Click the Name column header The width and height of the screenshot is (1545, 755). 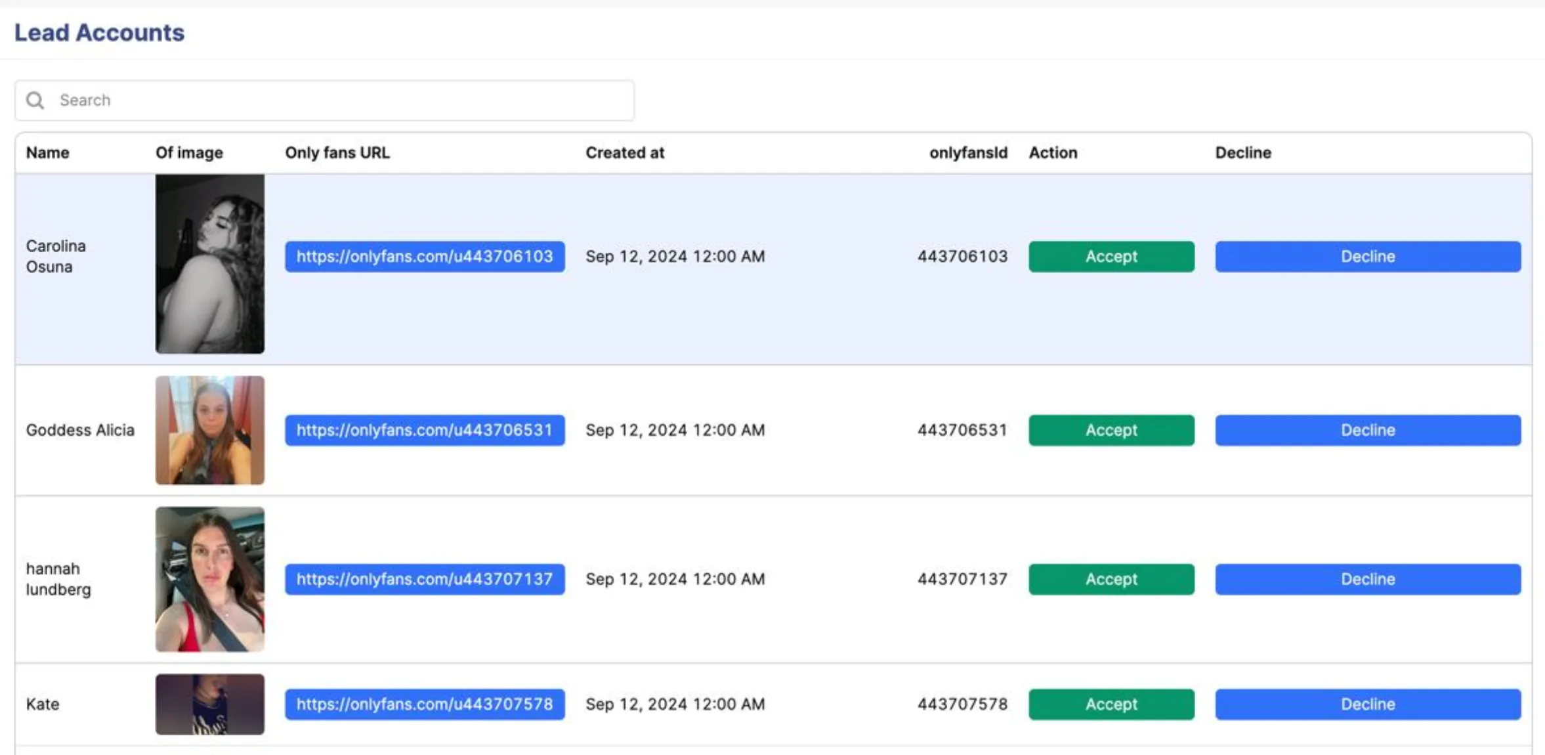pyautogui.click(x=47, y=153)
